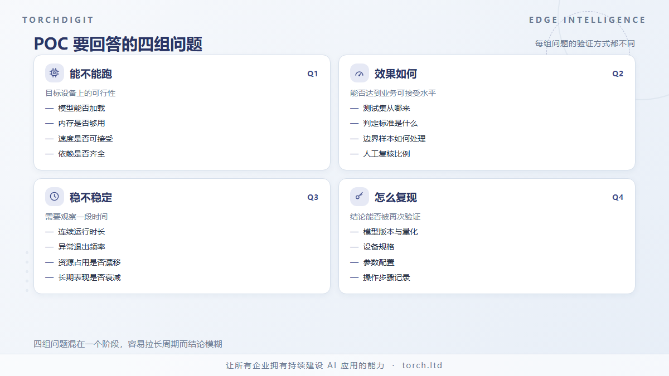Select the list item 判定标准是什么
The image size is (669, 376).
tap(390, 123)
